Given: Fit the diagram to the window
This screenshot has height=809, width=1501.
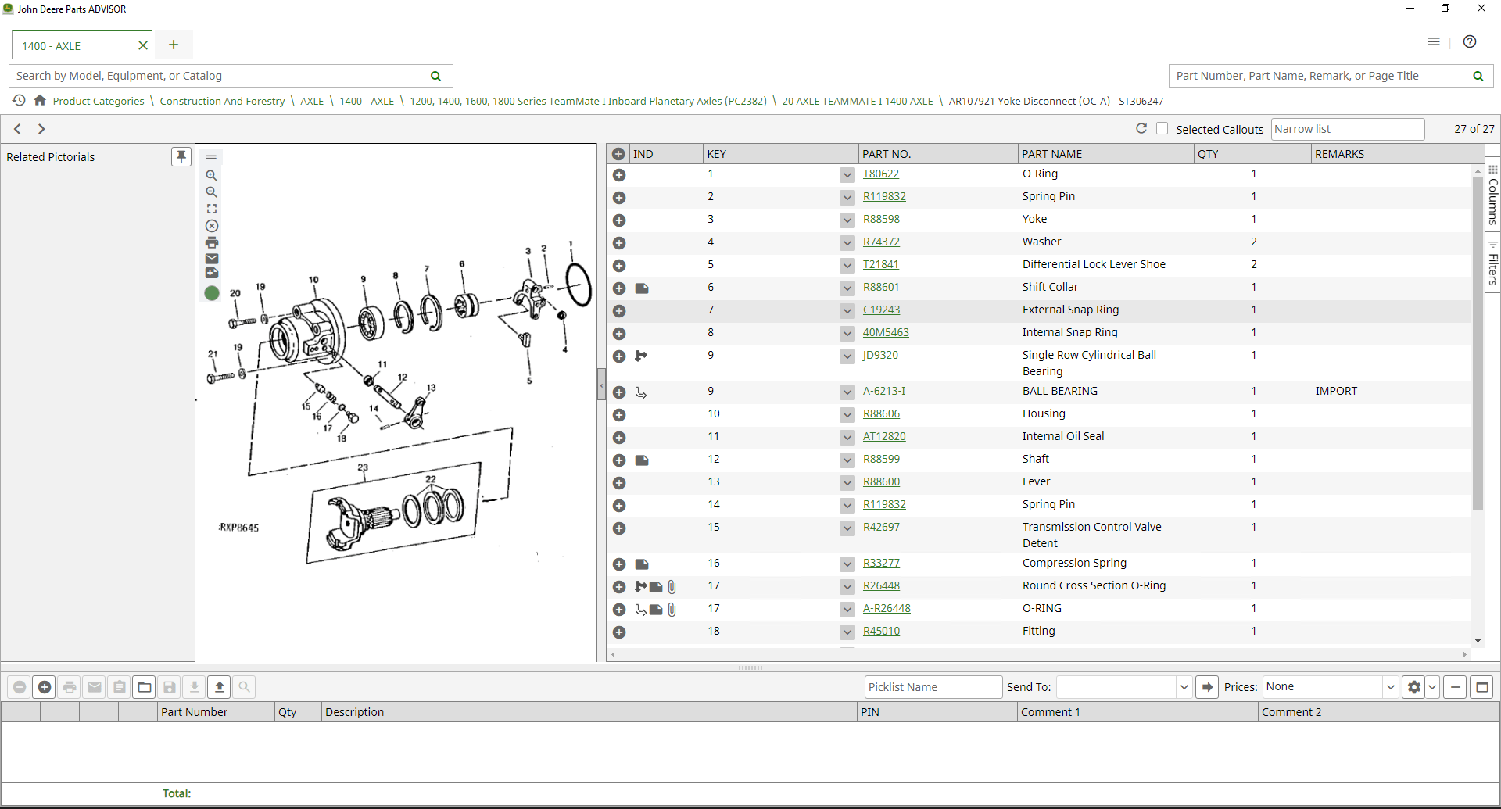Looking at the screenshot, I should [211, 209].
